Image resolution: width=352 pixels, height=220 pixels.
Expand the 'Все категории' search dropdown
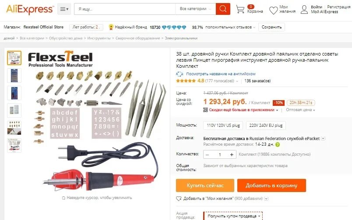point(195,9)
